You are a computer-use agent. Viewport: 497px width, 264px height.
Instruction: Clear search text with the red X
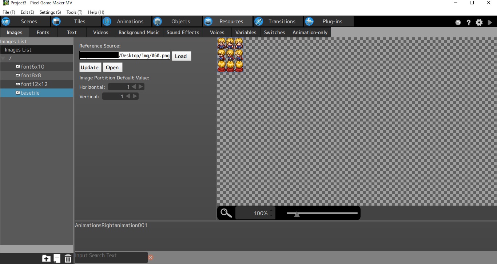coord(151,257)
